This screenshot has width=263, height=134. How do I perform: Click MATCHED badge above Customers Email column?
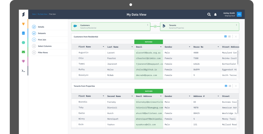click(x=149, y=42)
